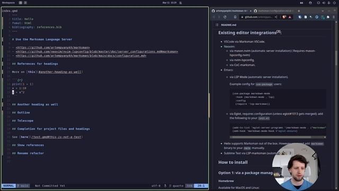
Task: Click the '## Completion for project files and headings' line
Action: point(51,128)
